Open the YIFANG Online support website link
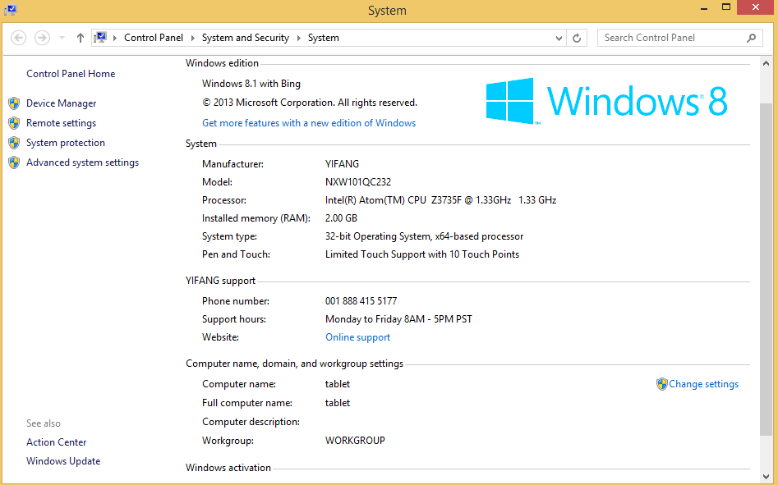Screen dimensions: 778x485 coord(357,337)
